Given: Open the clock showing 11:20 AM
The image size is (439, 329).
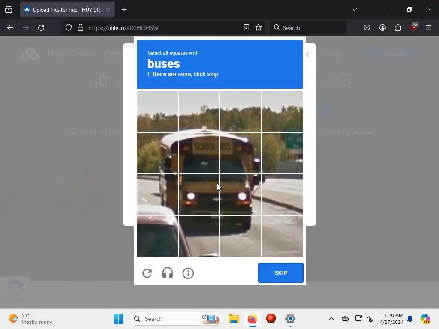Looking at the screenshot, I should pos(392,319).
